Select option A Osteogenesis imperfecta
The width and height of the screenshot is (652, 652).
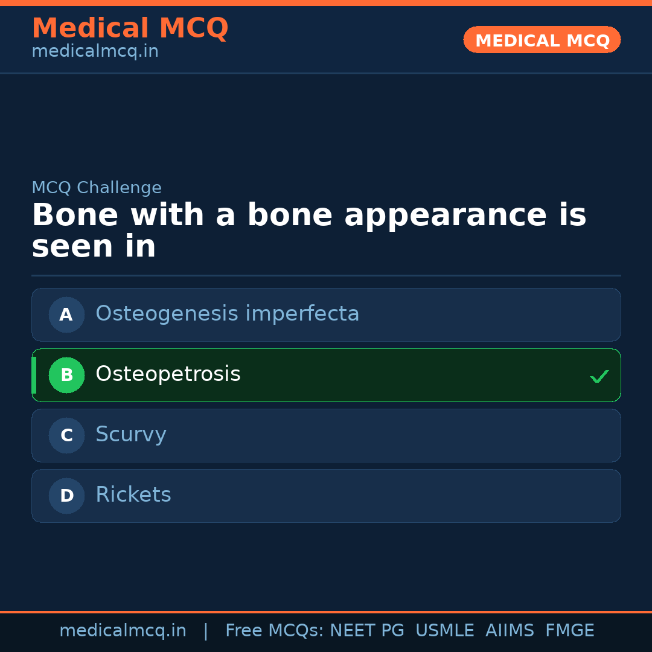pos(326,315)
